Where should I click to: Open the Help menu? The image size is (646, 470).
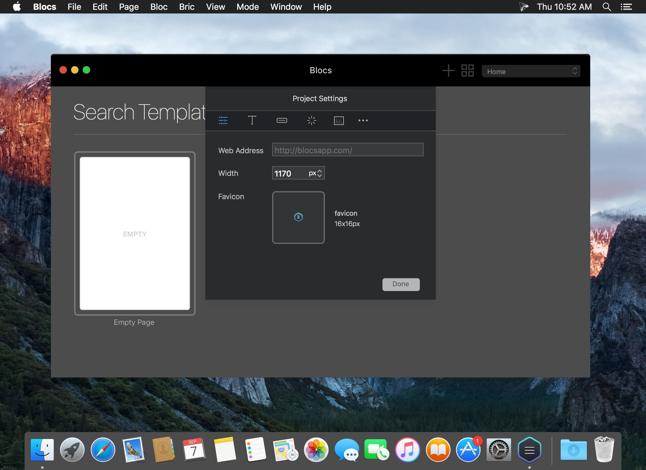tap(322, 7)
